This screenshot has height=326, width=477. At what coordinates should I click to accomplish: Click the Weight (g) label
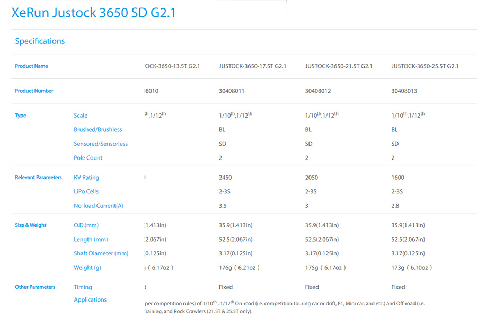click(x=87, y=268)
